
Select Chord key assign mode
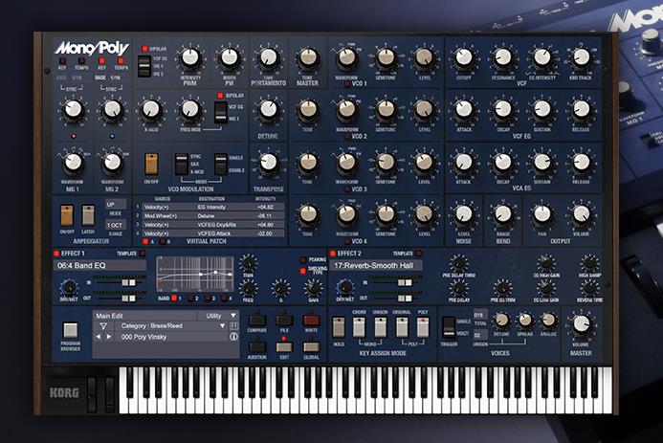pos(360,327)
